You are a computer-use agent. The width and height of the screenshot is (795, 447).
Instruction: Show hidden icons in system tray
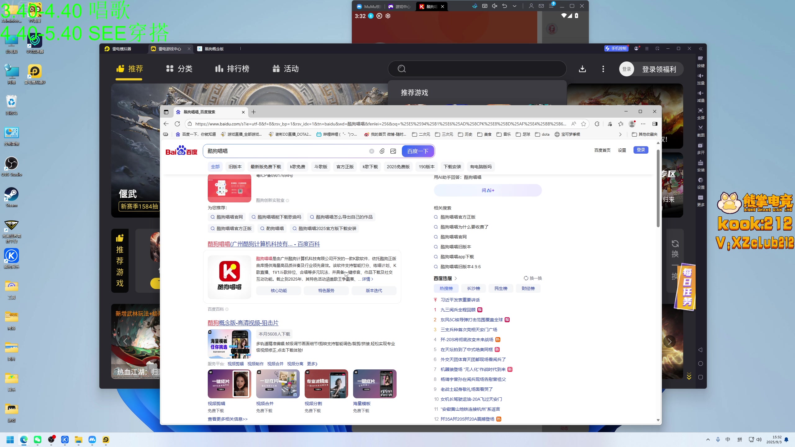tap(708, 440)
